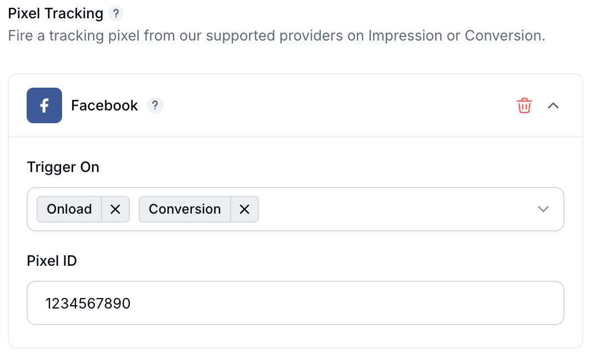Click the Facebook card header blank area
This screenshot has height=354, width=591.
(x=339, y=105)
